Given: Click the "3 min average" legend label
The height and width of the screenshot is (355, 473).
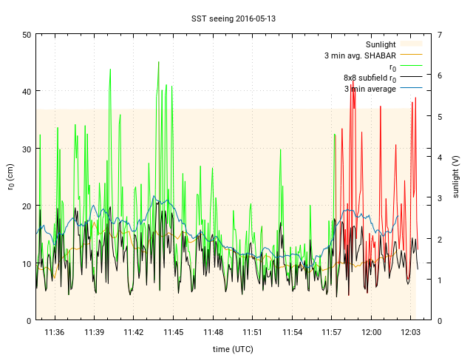Looking at the screenshot, I should (370, 89).
